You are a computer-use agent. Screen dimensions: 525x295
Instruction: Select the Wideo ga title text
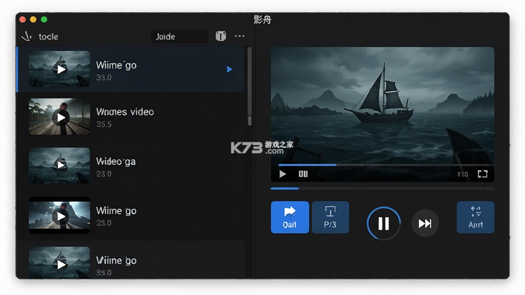pos(116,161)
